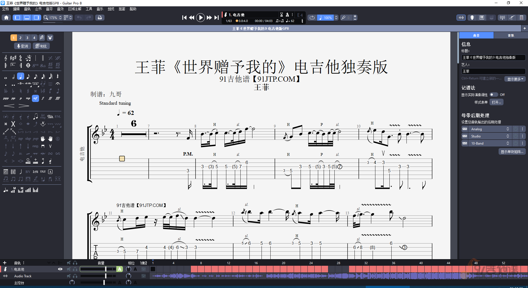Viewport: 528px width, 288px height.
Task: Click the multi-voice edit icon
Action: point(42,38)
